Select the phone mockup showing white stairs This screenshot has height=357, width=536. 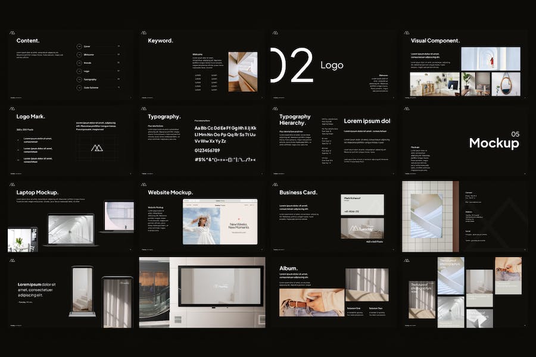point(82,291)
